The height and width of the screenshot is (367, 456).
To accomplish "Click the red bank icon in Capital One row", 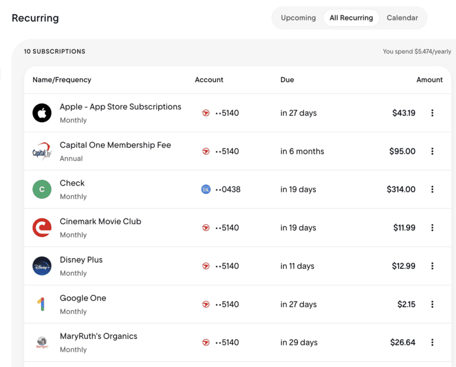I will click(206, 151).
